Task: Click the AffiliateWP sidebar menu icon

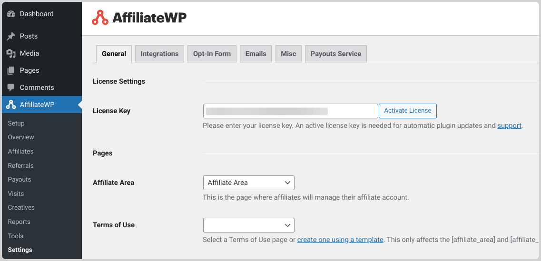Action: [11, 105]
